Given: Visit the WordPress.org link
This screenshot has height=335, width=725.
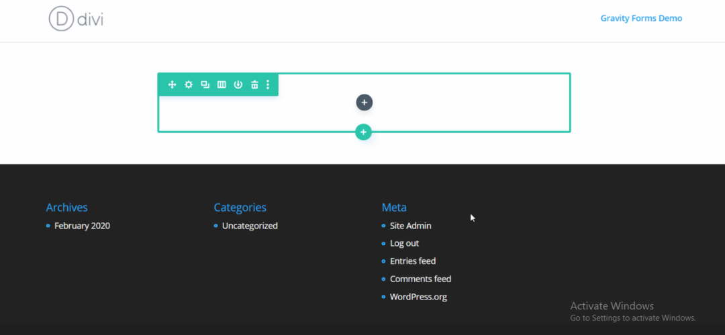Looking at the screenshot, I should pos(418,297).
